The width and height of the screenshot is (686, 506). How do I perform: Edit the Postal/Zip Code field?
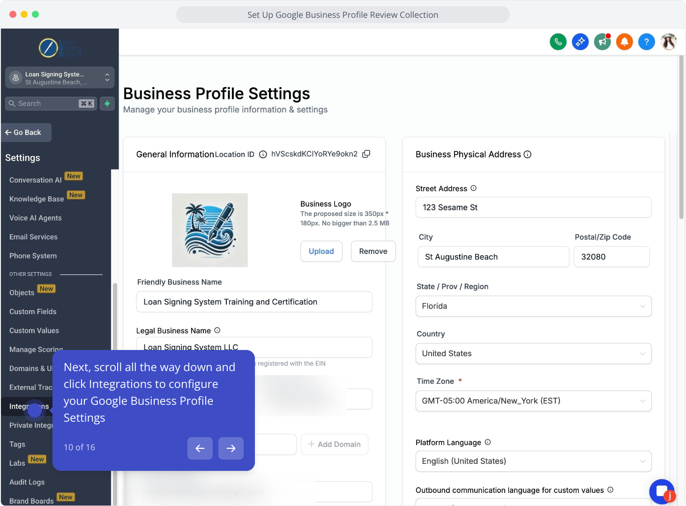click(612, 257)
